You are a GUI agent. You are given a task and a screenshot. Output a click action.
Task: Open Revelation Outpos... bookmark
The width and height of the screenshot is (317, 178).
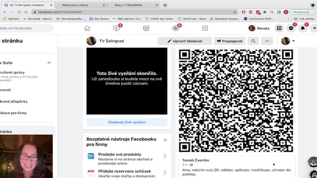pyautogui.click(x=225, y=18)
